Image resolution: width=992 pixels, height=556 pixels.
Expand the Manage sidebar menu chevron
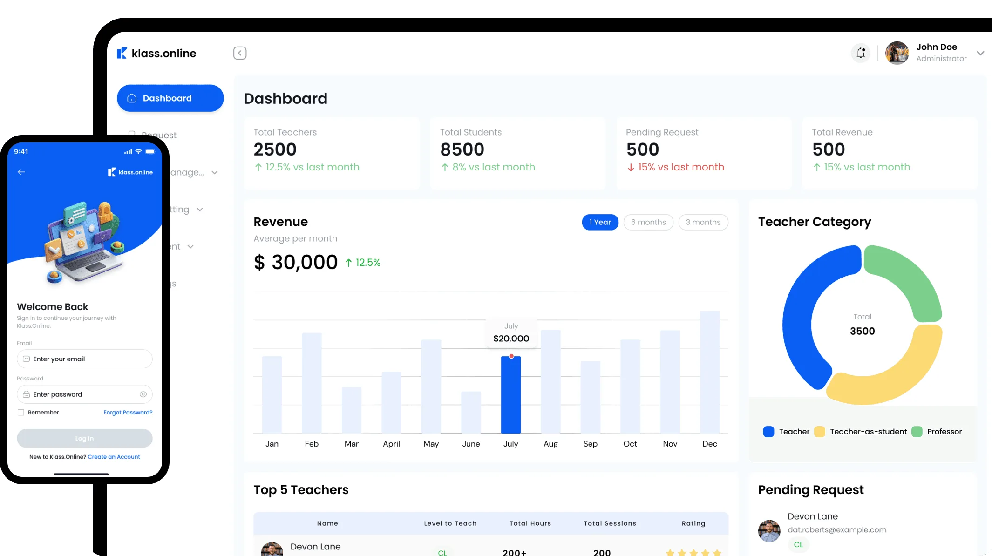215,172
